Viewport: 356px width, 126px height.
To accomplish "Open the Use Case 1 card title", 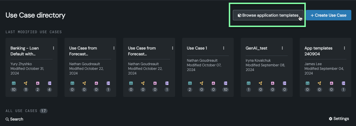I will [x=197, y=48].
